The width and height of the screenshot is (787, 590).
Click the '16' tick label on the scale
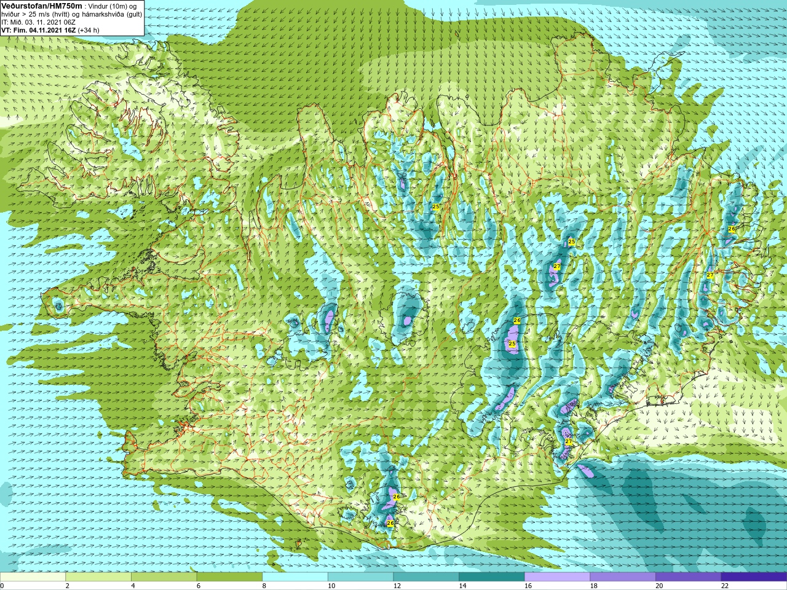pos(528,586)
